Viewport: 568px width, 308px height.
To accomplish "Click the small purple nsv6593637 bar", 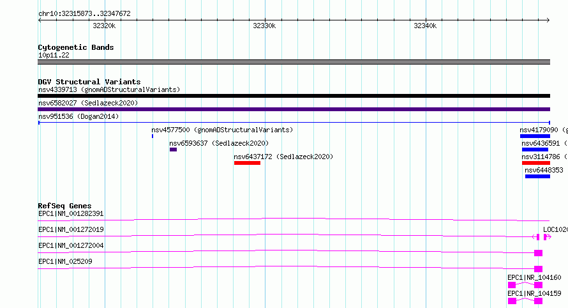I will pos(173,150).
